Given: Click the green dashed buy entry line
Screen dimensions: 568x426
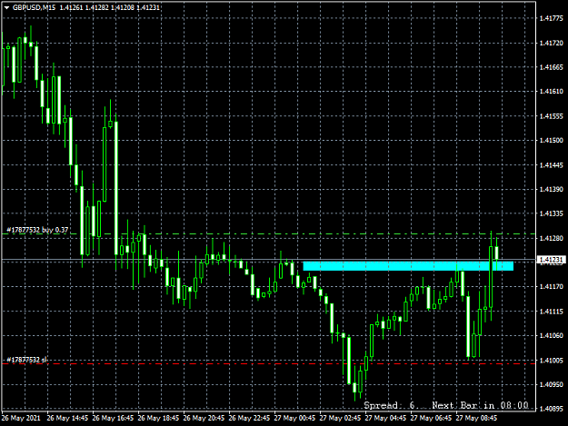Looking at the screenshot, I should [268, 234].
